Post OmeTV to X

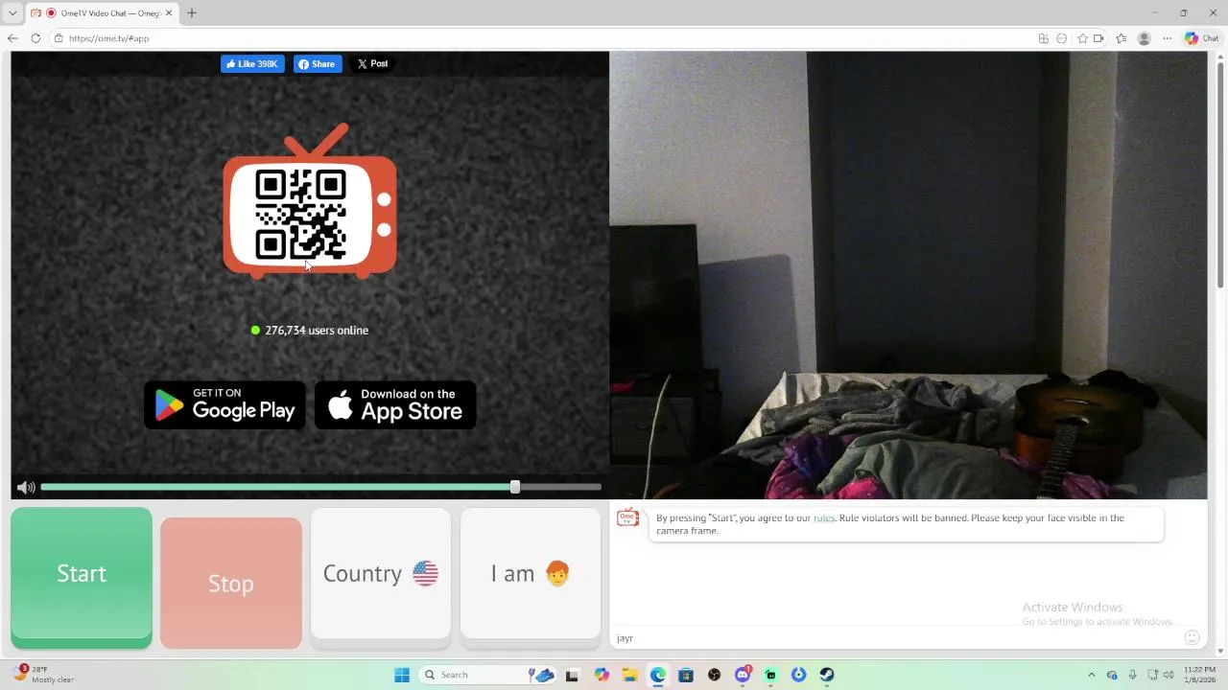click(372, 64)
